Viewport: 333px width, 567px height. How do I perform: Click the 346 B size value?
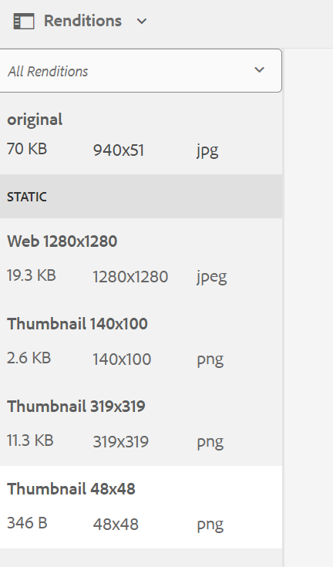pos(27,523)
